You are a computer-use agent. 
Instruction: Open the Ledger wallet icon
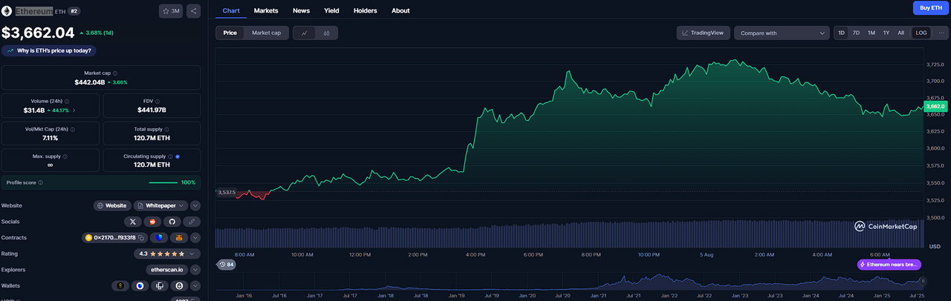pos(159,285)
